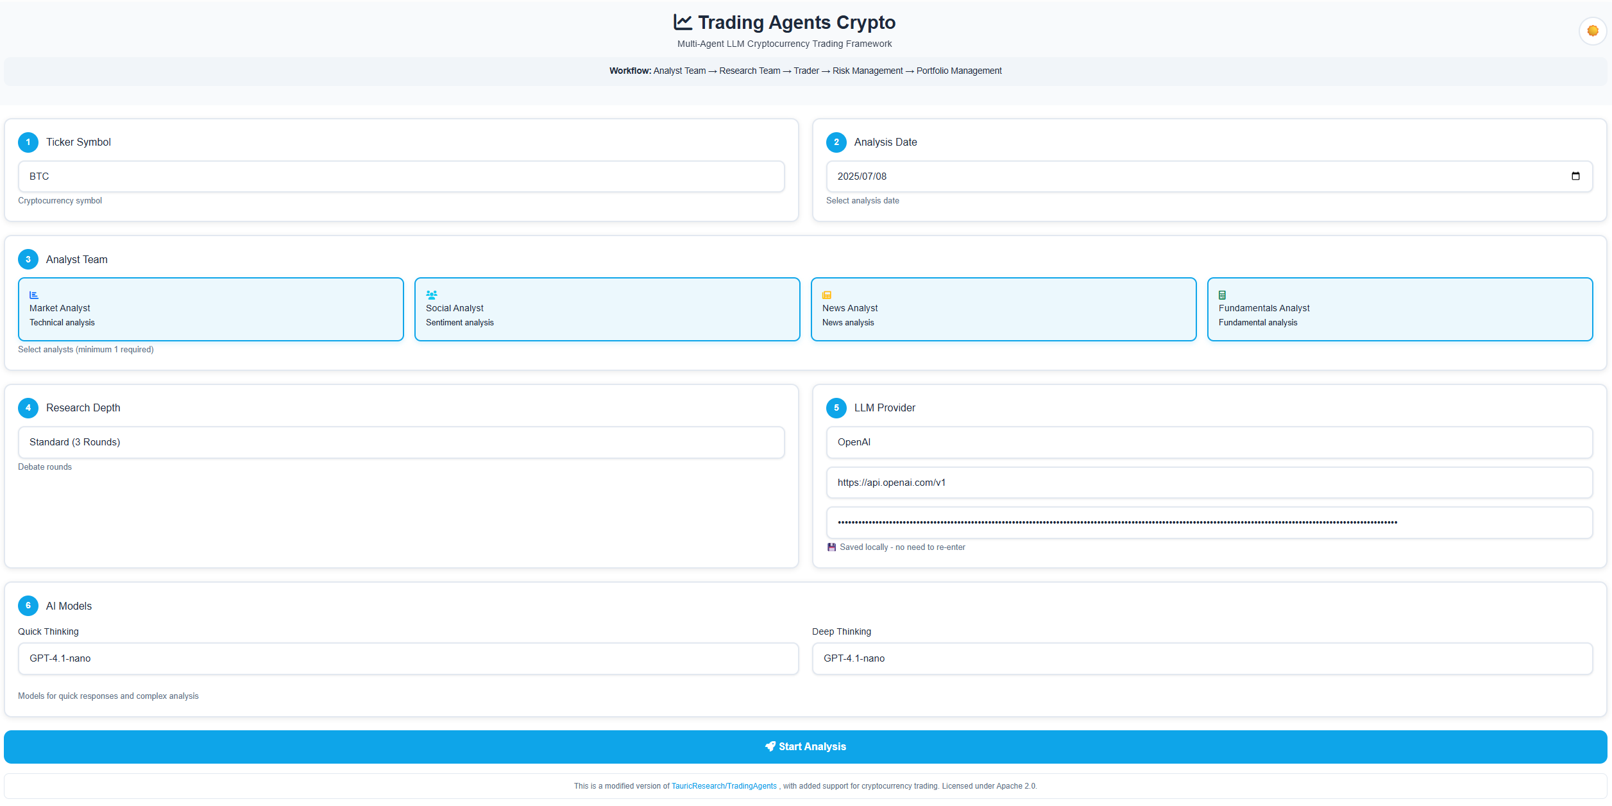Click the 'Cryptocurrency symbol' hint text

(x=60, y=201)
